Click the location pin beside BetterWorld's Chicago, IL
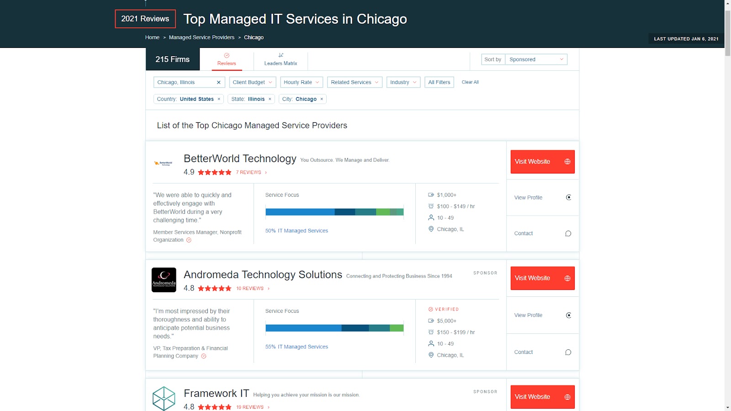This screenshot has width=731, height=411. (431, 229)
